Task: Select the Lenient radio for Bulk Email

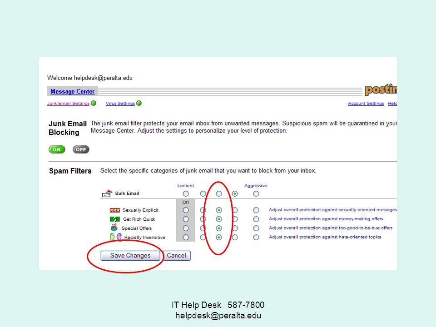Action: click(186, 193)
